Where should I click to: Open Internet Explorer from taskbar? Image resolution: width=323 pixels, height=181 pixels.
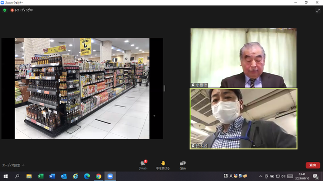pyautogui.click(x=75, y=176)
